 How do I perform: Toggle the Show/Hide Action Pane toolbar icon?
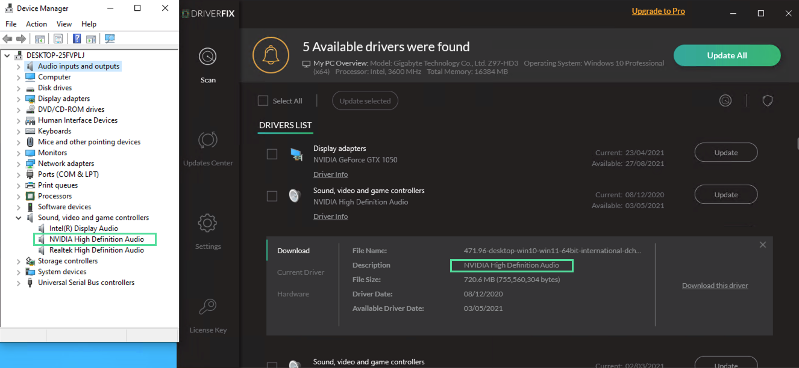91,39
